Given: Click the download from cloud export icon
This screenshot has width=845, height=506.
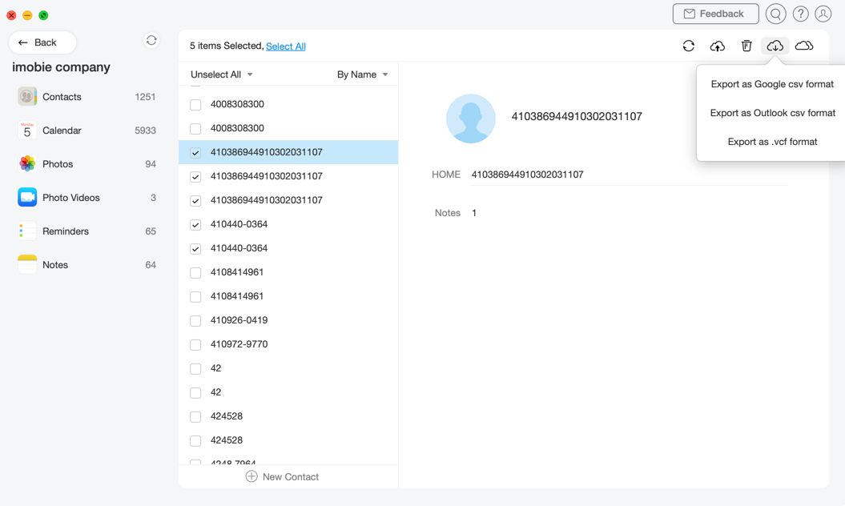Looking at the screenshot, I should [x=775, y=46].
